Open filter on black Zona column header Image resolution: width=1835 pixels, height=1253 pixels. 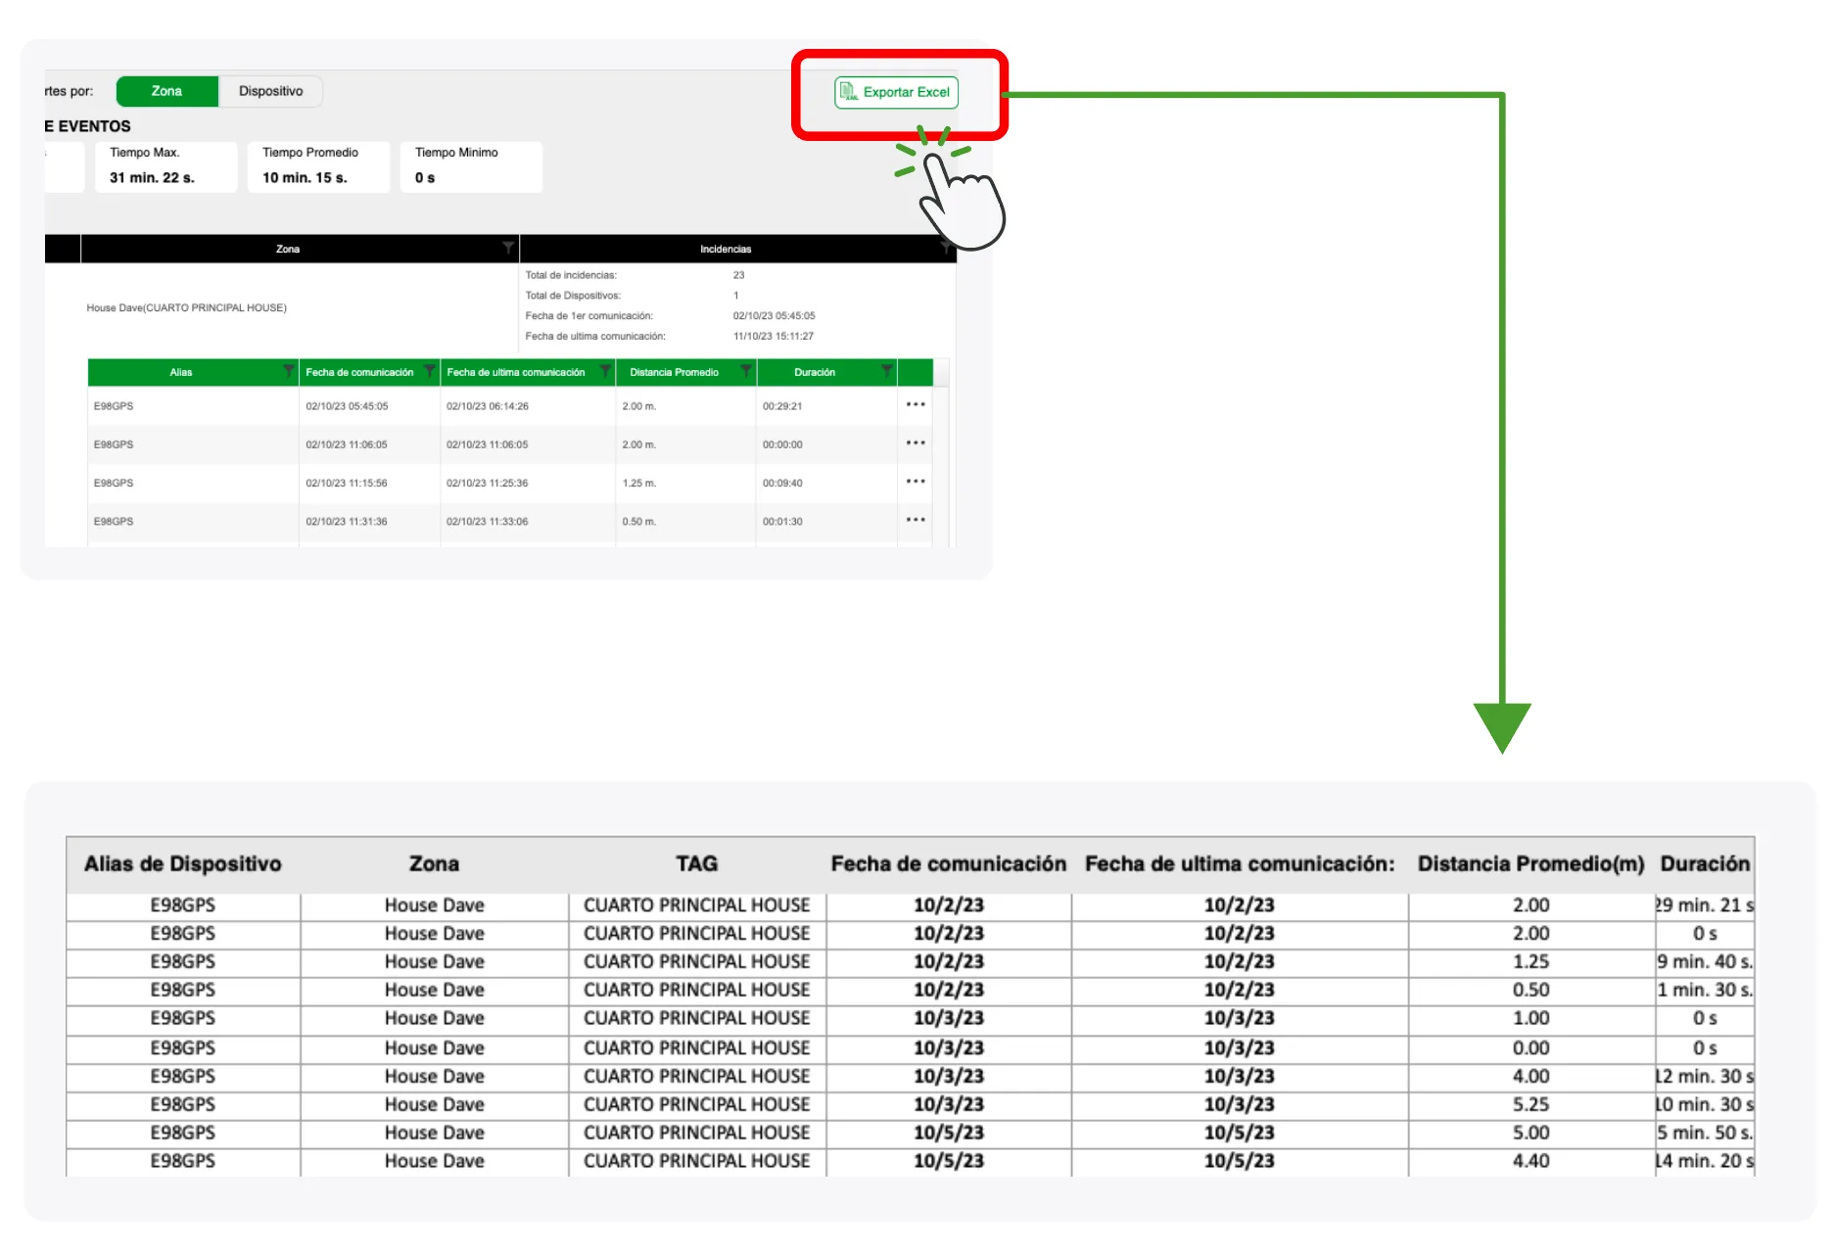point(508,248)
